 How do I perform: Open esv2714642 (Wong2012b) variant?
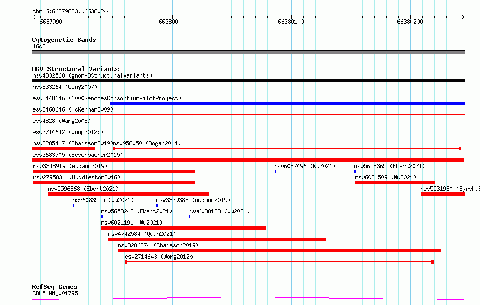pos(68,132)
